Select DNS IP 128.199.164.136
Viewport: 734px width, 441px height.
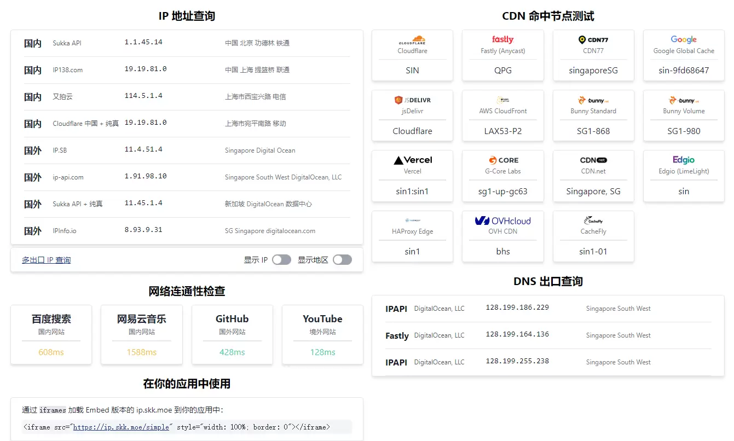[517, 334]
